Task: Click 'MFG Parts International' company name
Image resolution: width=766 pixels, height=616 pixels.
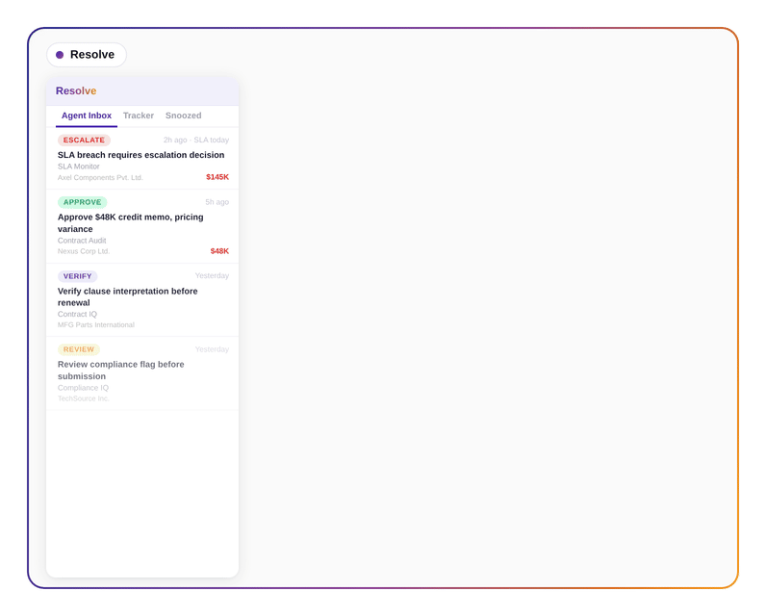Action: coord(96,325)
